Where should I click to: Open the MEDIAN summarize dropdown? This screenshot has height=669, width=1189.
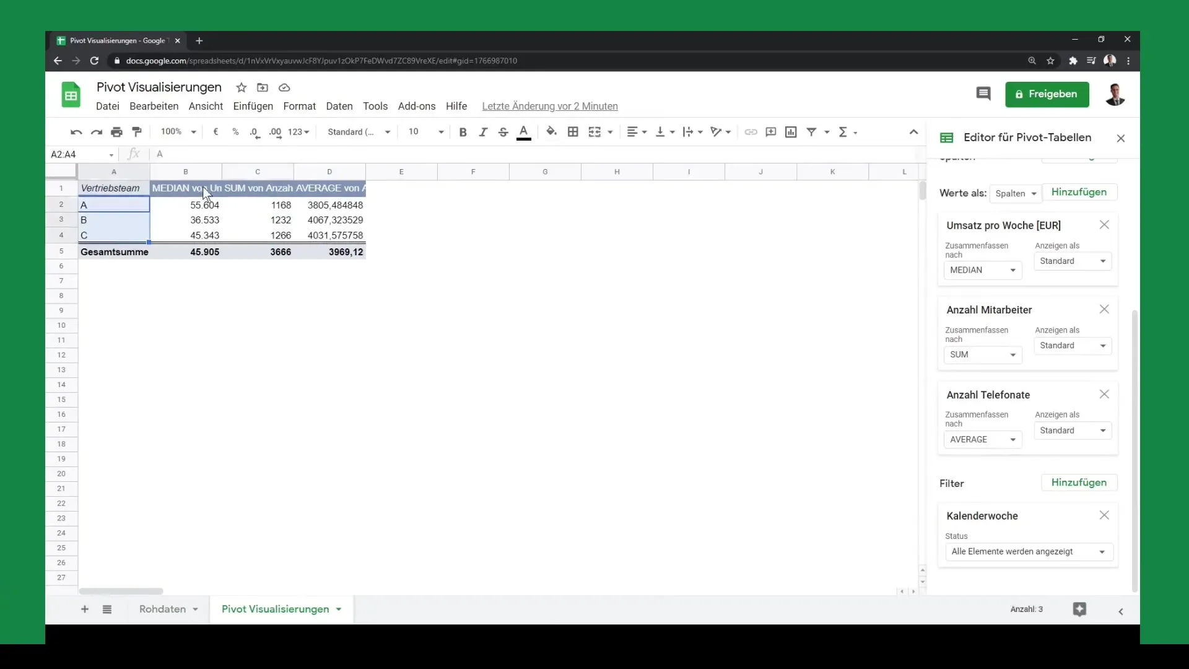point(983,270)
